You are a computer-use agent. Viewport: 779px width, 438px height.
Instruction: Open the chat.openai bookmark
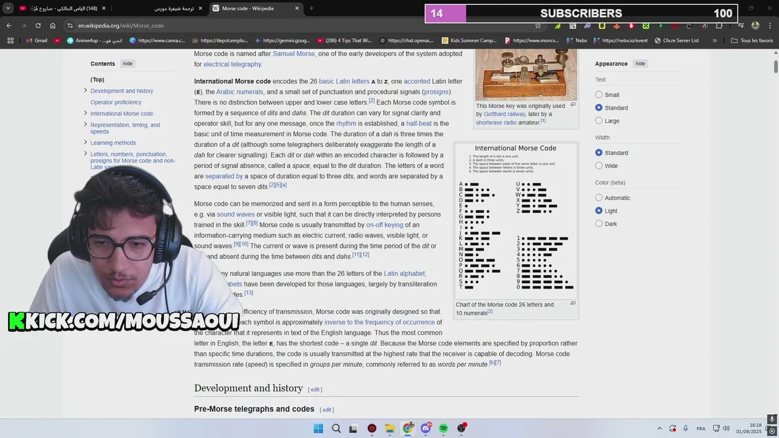pyautogui.click(x=407, y=40)
